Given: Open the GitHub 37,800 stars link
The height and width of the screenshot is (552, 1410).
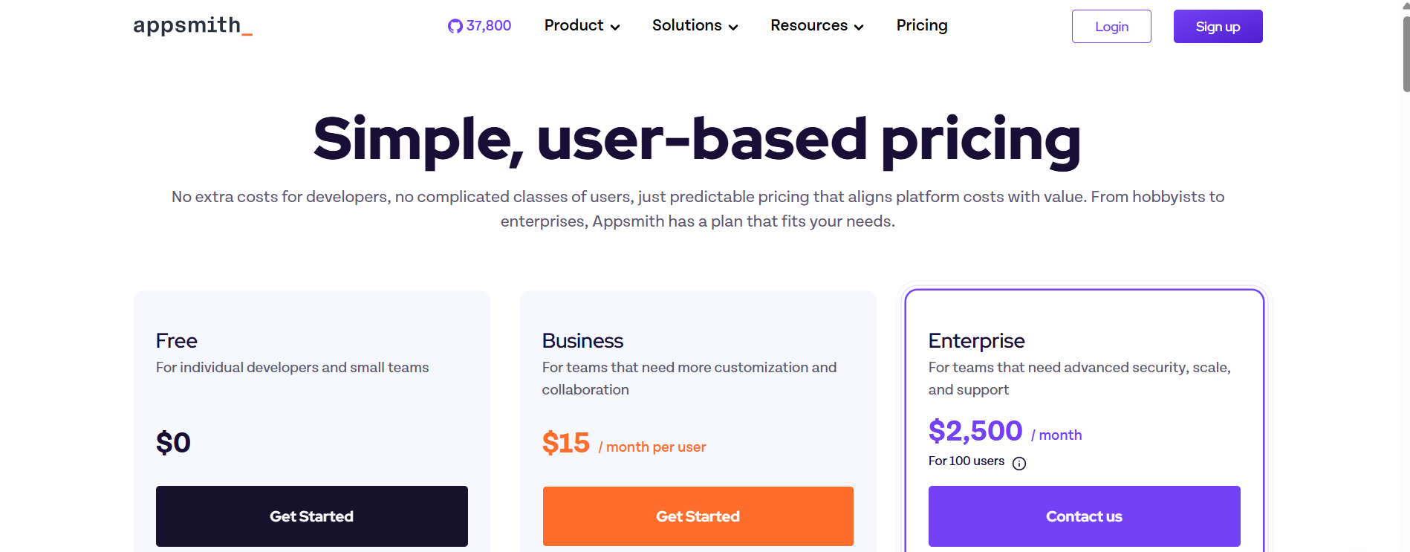Looking at the screenshot, I should coord(488,26).
